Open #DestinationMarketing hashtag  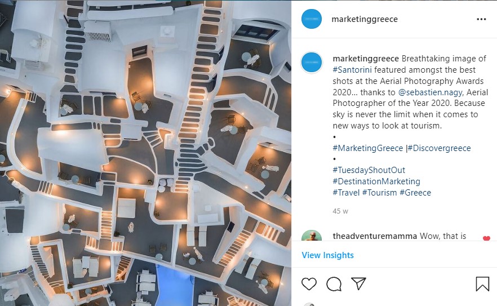click(x=376, y=181)
